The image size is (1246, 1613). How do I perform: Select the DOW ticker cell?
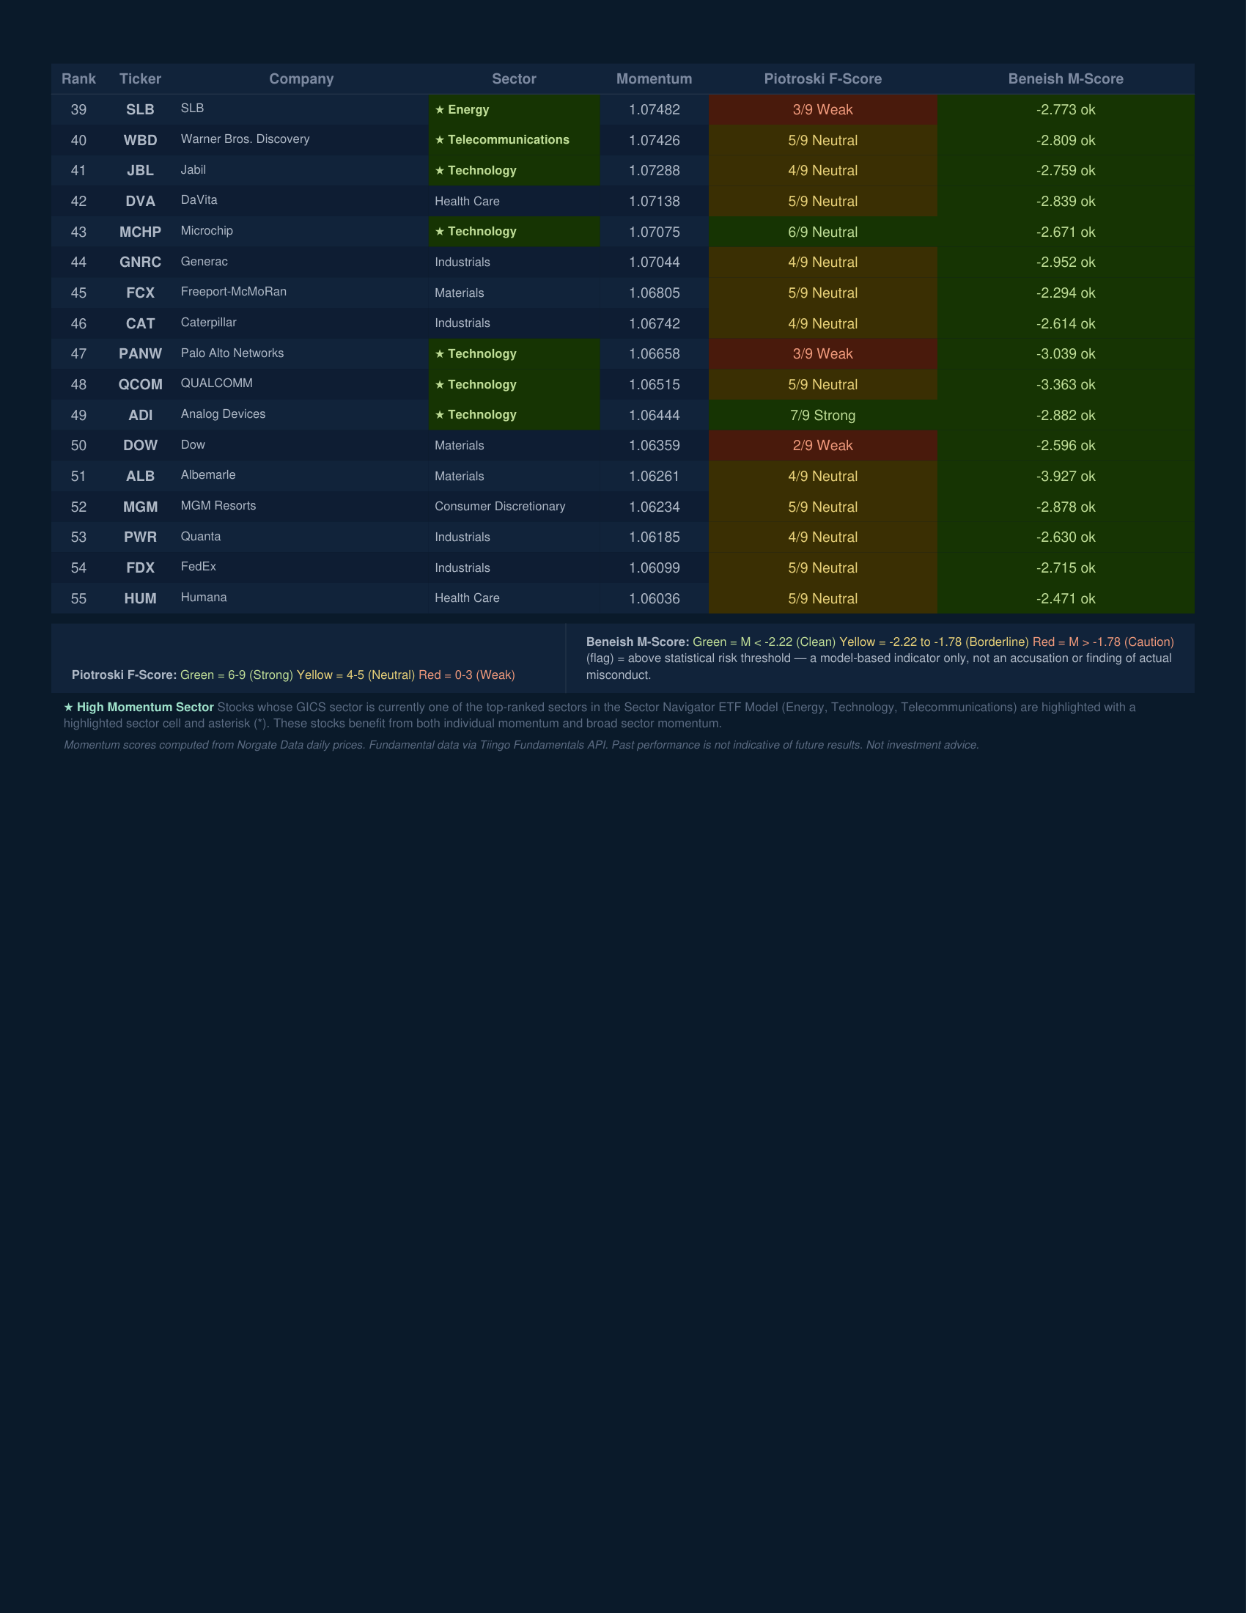pyautogui.click(x=140, y=445)
